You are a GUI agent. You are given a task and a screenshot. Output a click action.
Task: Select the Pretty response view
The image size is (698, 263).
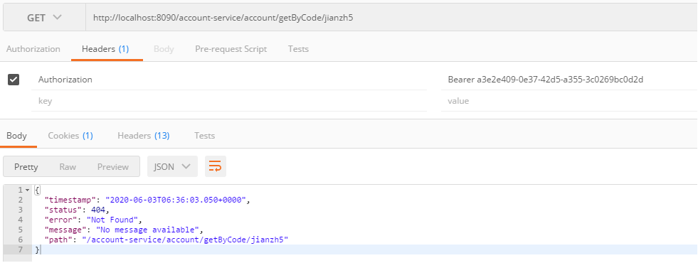26,167
